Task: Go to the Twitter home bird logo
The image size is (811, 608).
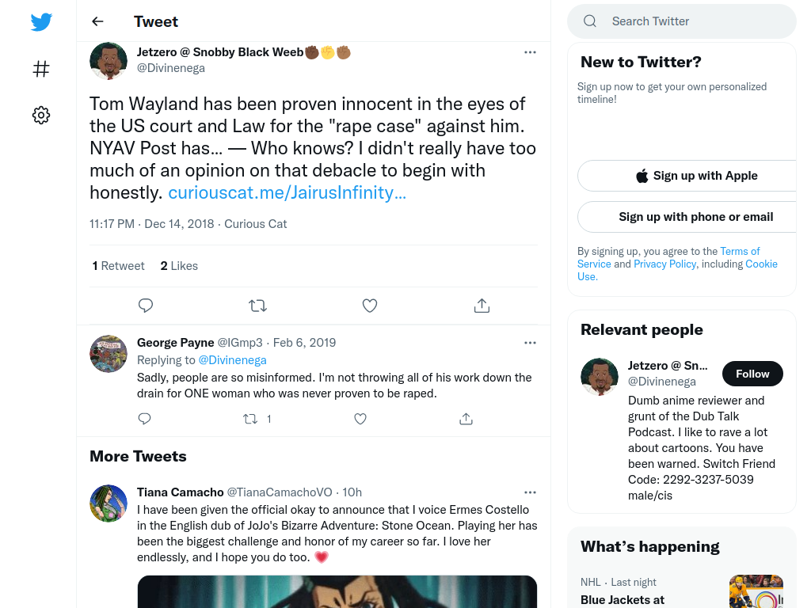Action: (41, 21)
